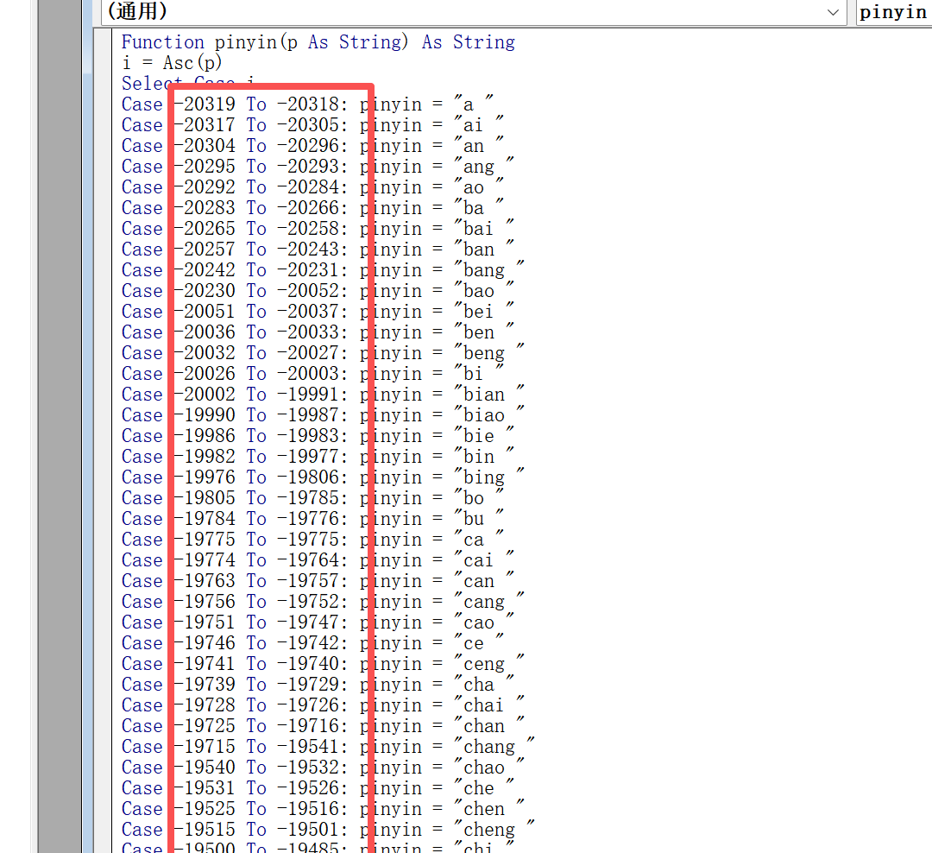The width and height of the screenshot is (932, 853).
Task: Click the line i = Asc(p)
Action: [x=172, y=63]
